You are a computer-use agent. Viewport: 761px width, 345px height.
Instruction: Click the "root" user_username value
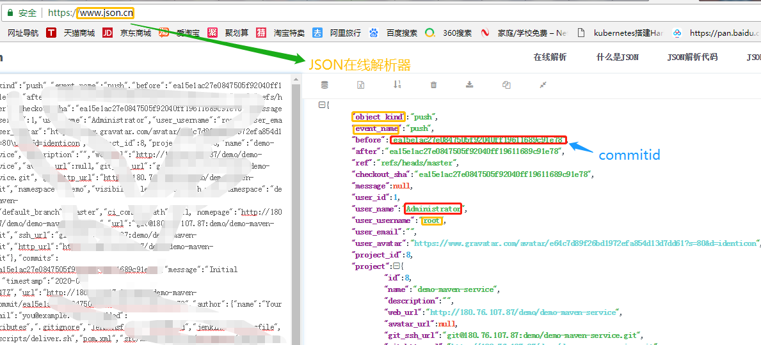[431, 220]
